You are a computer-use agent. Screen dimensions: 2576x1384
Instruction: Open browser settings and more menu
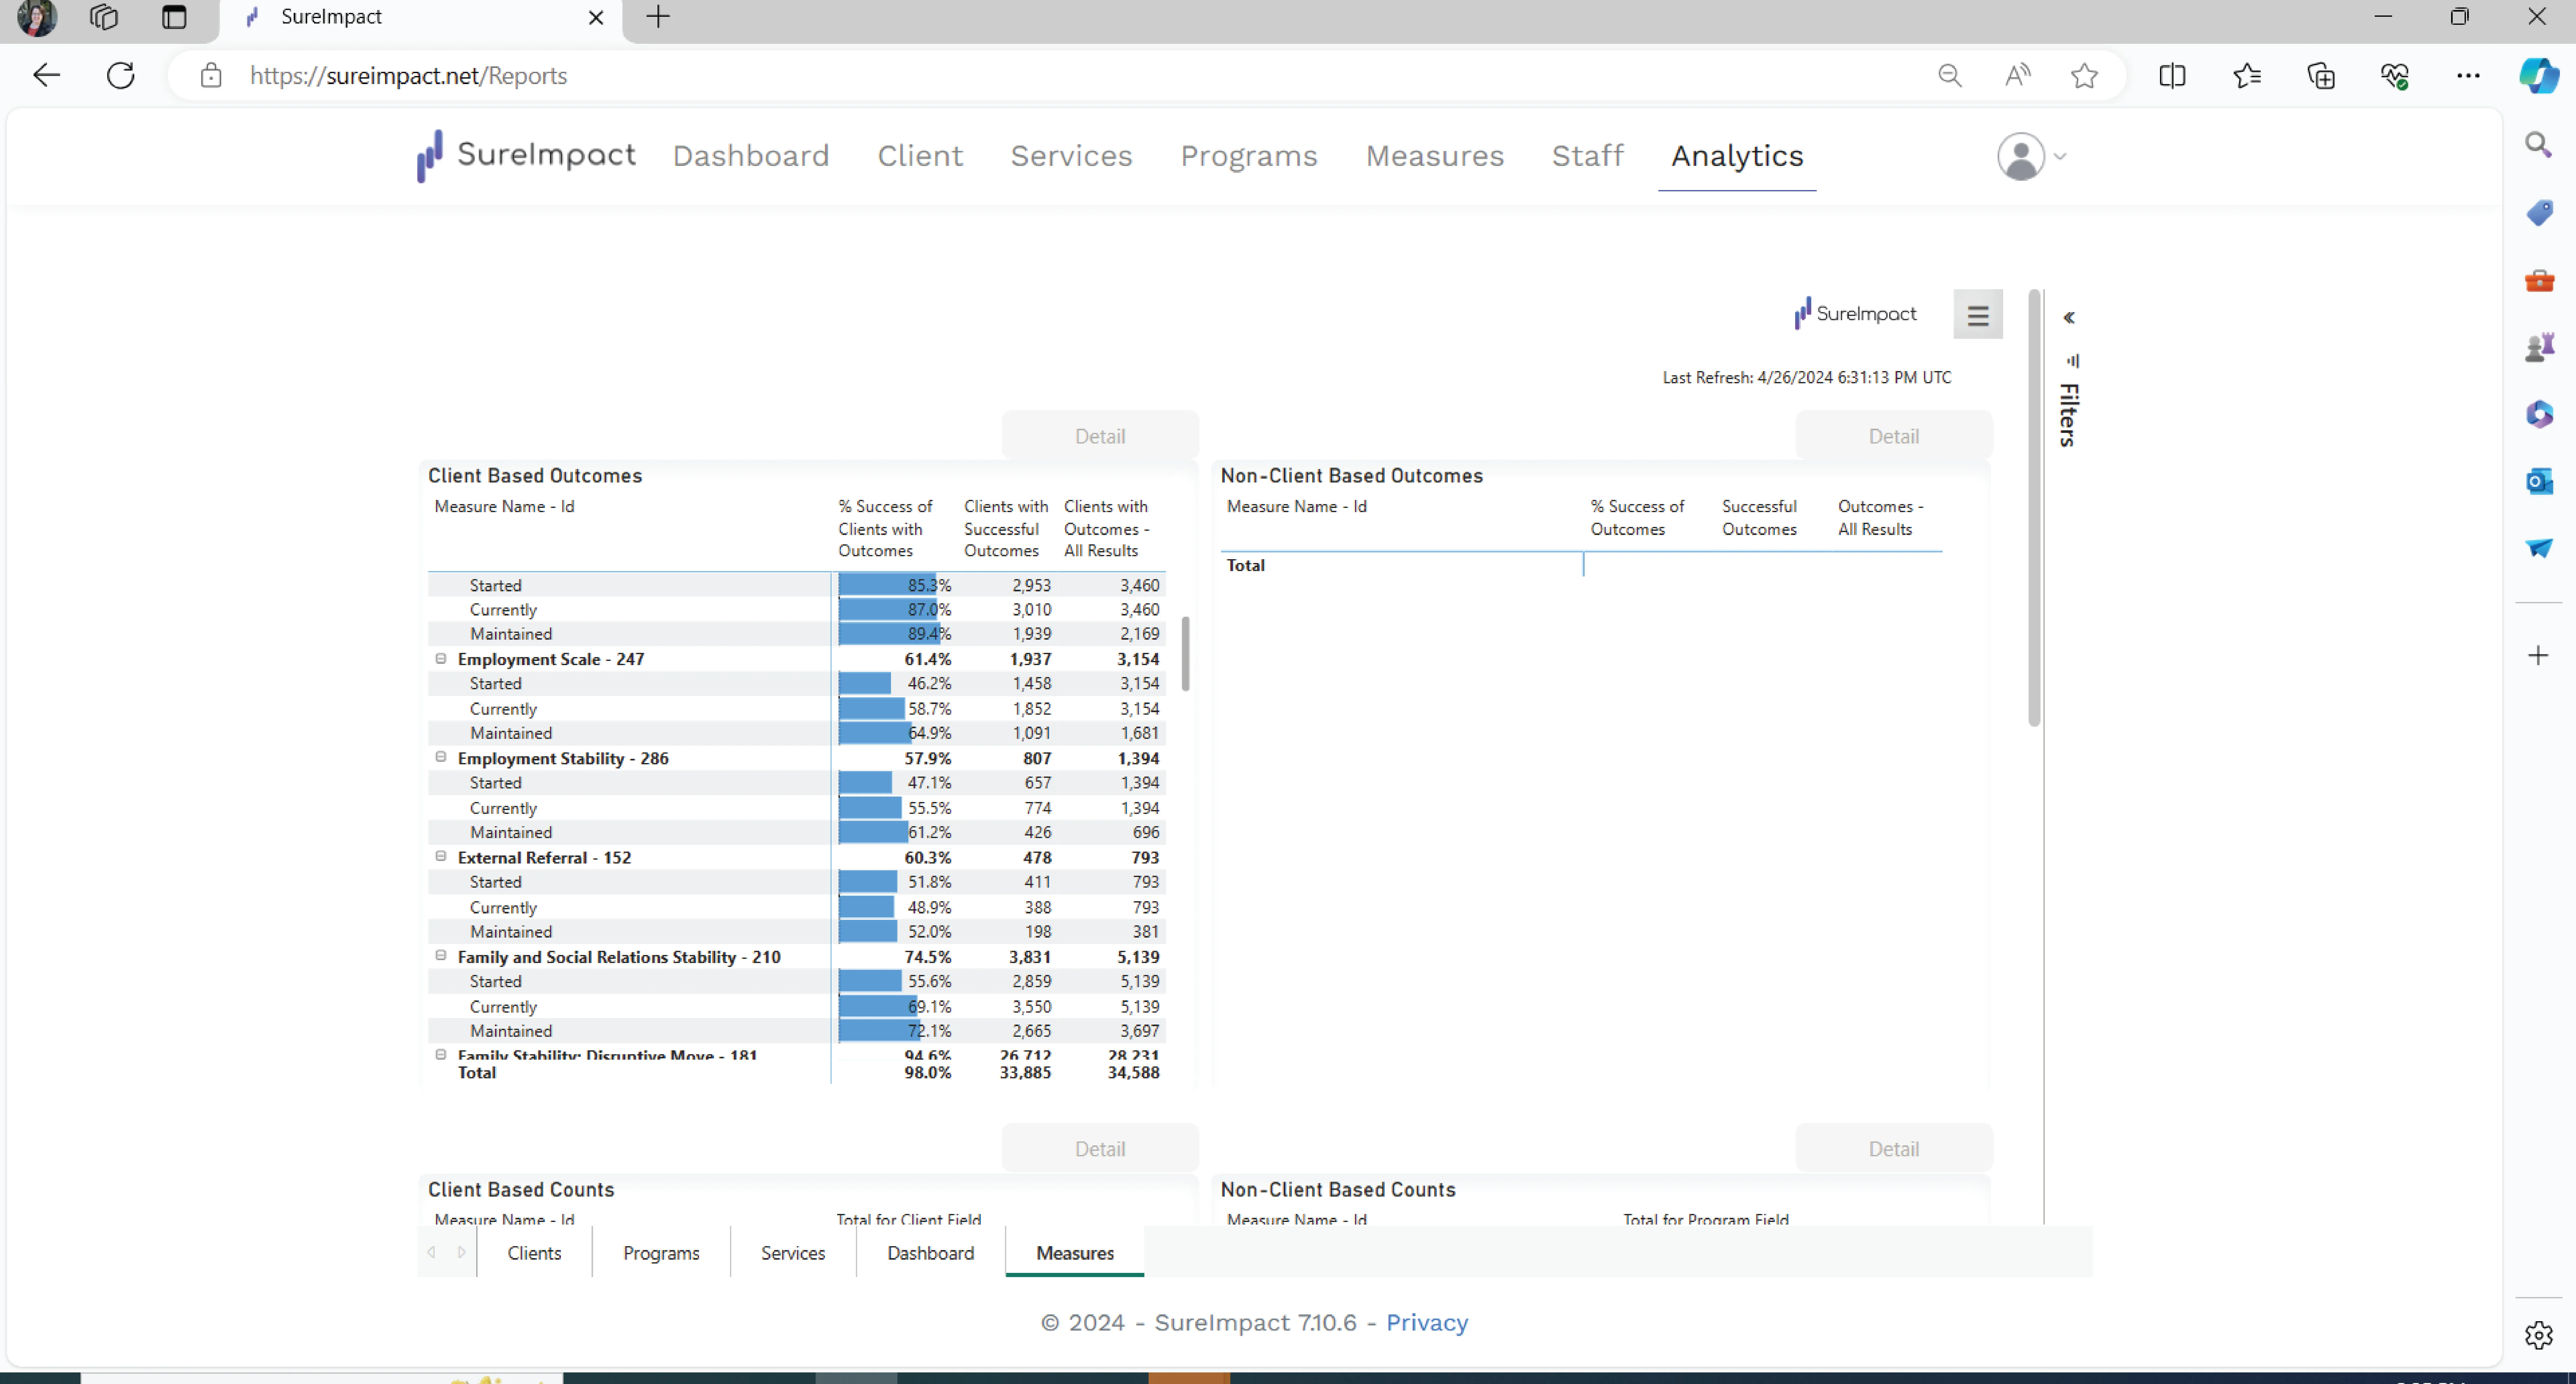tap(2468, 76)
